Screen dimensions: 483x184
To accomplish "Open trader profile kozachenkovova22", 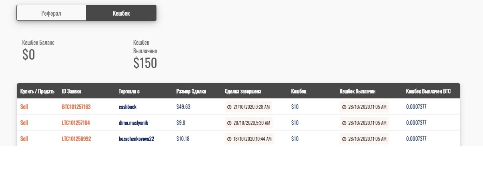I will 136,139.
